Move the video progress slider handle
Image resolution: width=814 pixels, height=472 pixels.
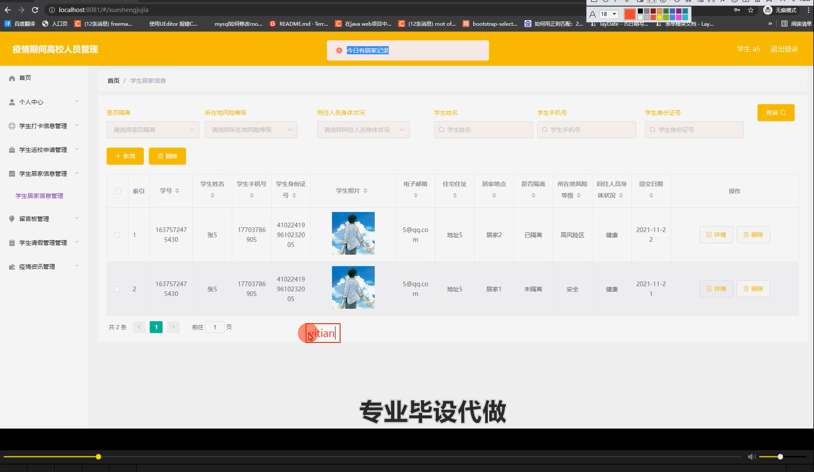coord(98,456)
